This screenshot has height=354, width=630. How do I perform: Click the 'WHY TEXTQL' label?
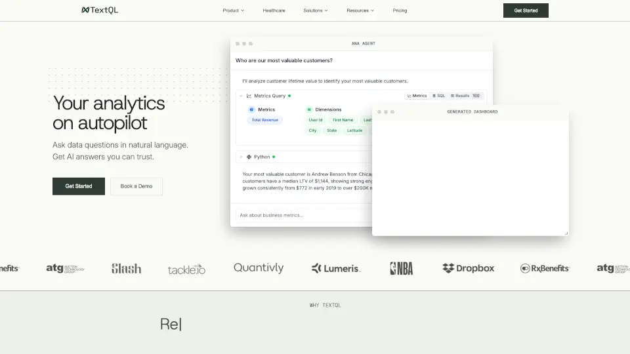click(x=325, y=305)
